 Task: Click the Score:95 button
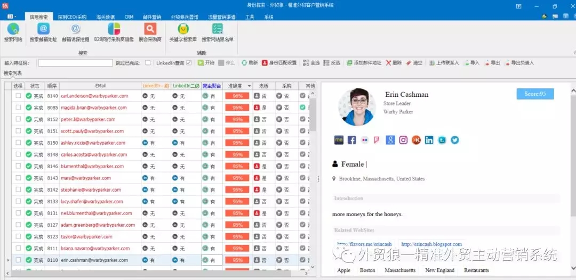[535, 94]
